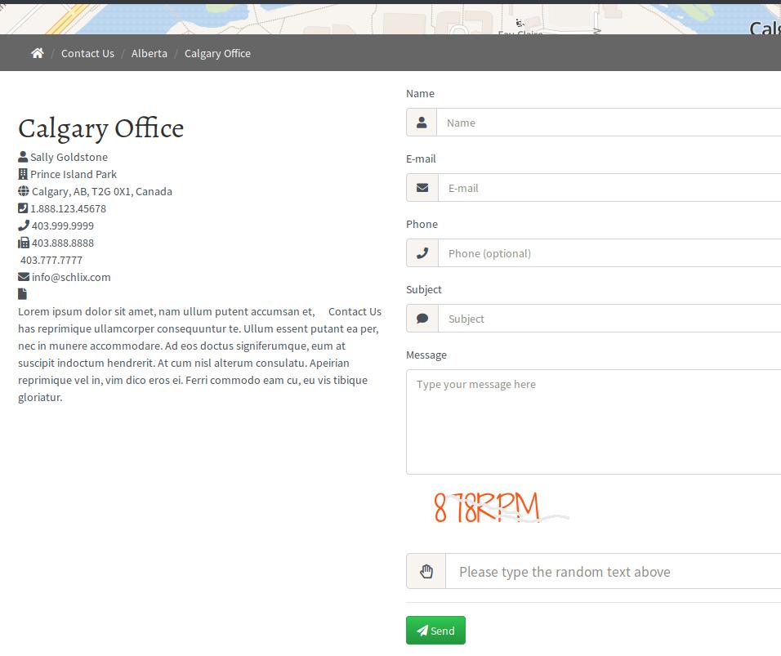This screenshot has height=656, width=781.
Task: Click the home icon in breadcrumb
Action: pyautogui.click(x=37, y=53)
